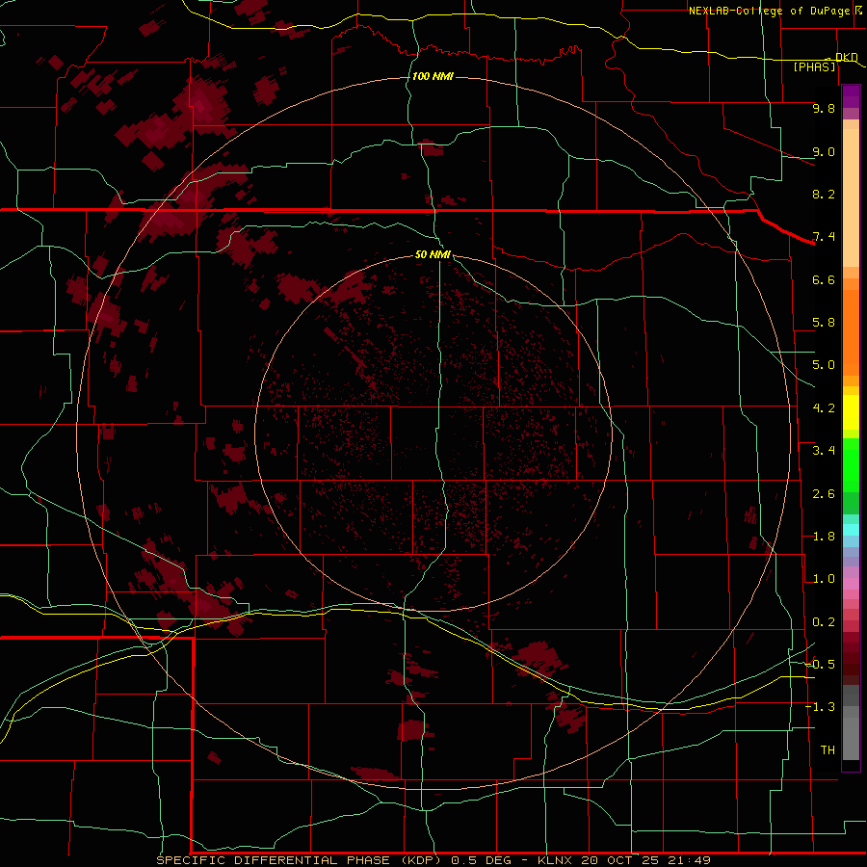Screen dimensions: 867x867
Task: Pick the cyan segment of the color bar
Action: (851, 530)
